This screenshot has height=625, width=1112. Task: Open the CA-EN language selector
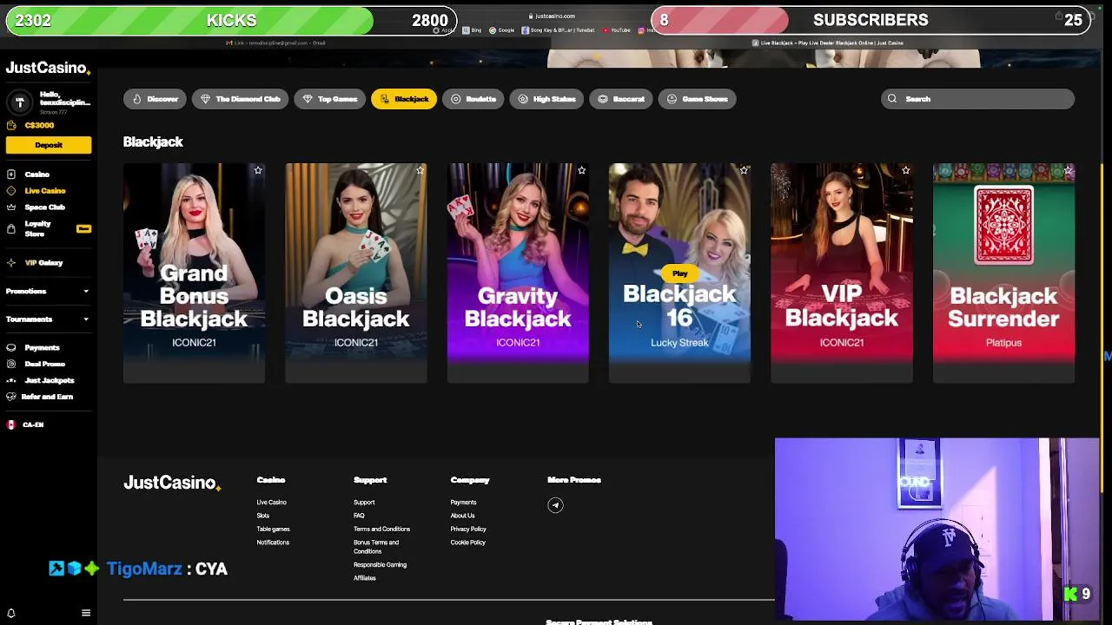(x=25, y=424)
